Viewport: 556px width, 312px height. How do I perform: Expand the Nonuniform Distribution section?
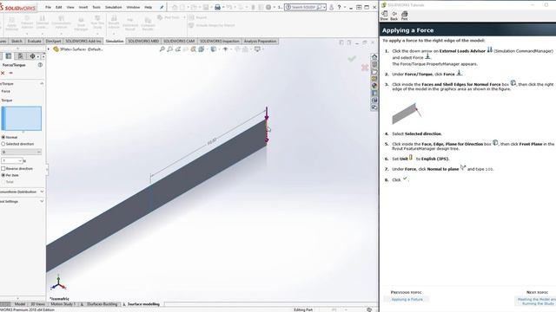click(42, 192)
